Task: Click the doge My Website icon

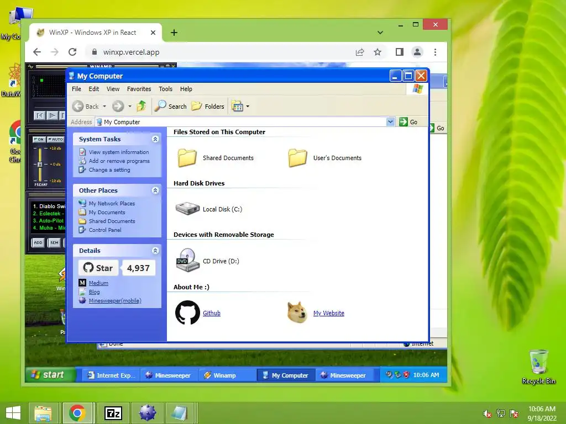Action: [x=297, y=312]
